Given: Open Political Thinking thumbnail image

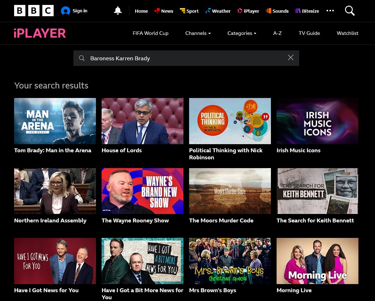Looking at the screenshot, I should [230, 121].
